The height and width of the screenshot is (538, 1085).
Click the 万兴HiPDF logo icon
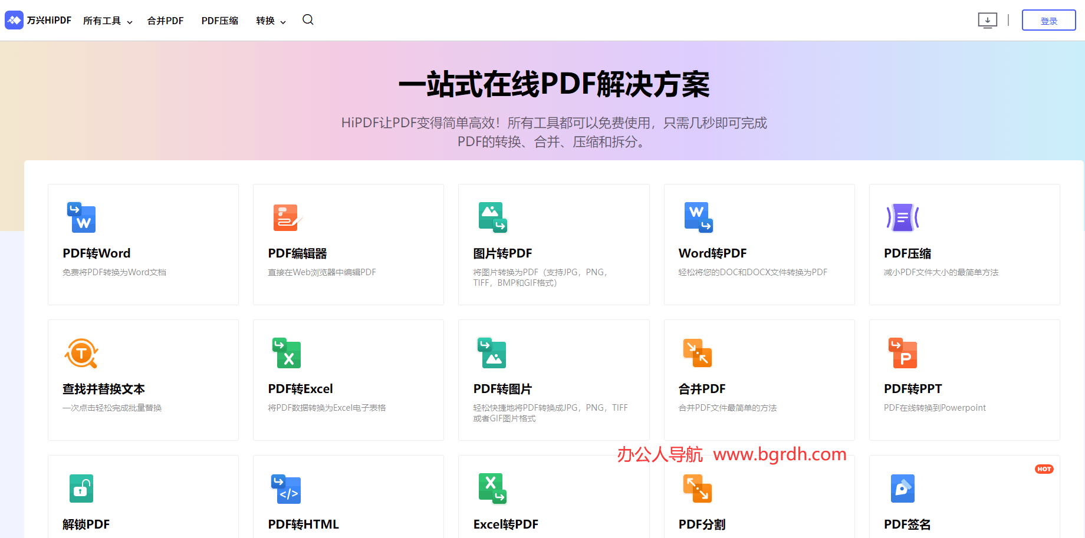[x=14, y=20]
